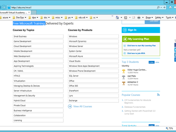This screenshot has width=176, height=132.
Task: Open Database Fundamentals course link
Action: click(135, 107)
